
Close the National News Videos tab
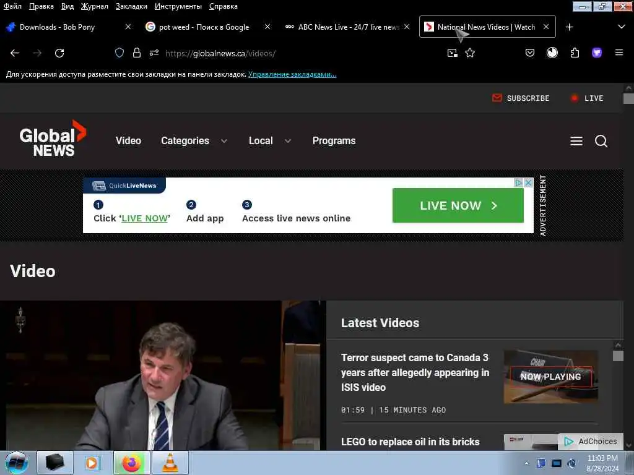[546, 27]
